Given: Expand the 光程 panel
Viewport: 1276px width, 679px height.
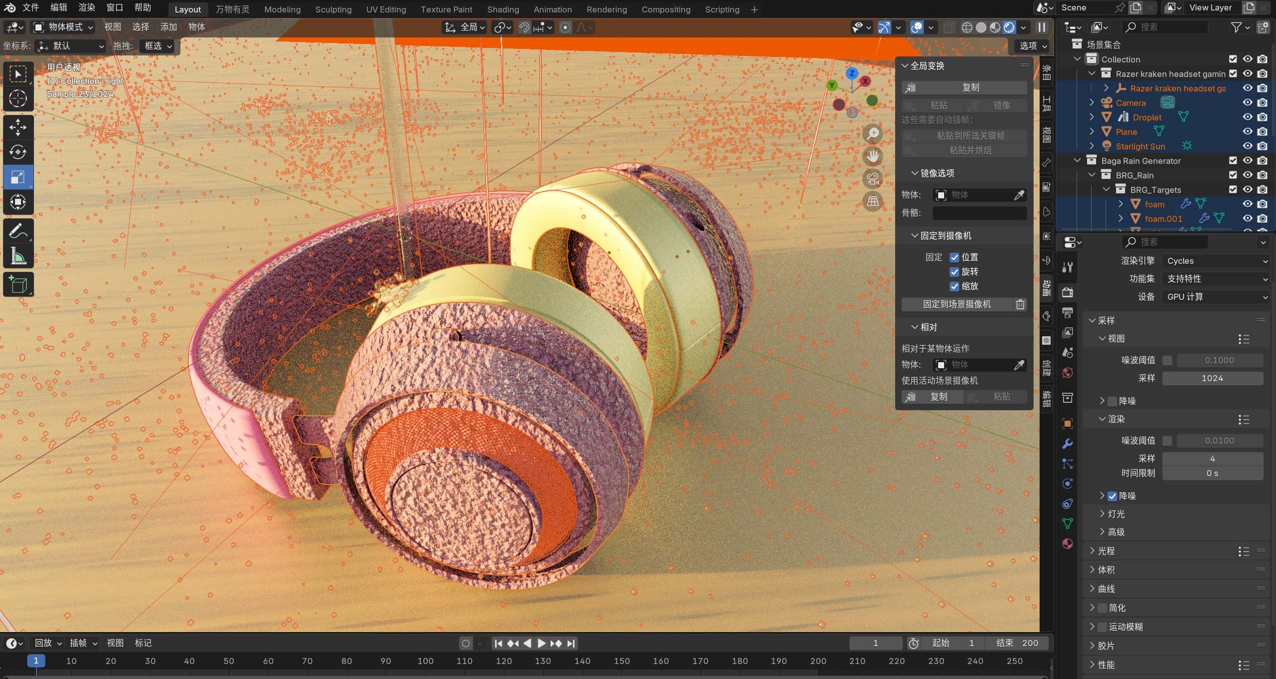Looking at the screenshot, I should (1106, 551).
